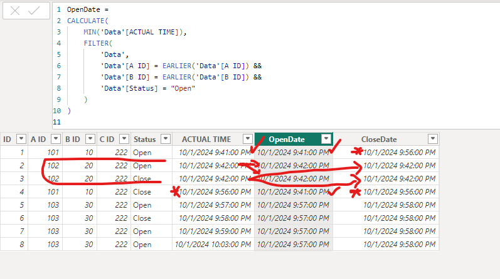
Task: Commit the formula with the checkmark icon
Action: [x=34, y=11]
